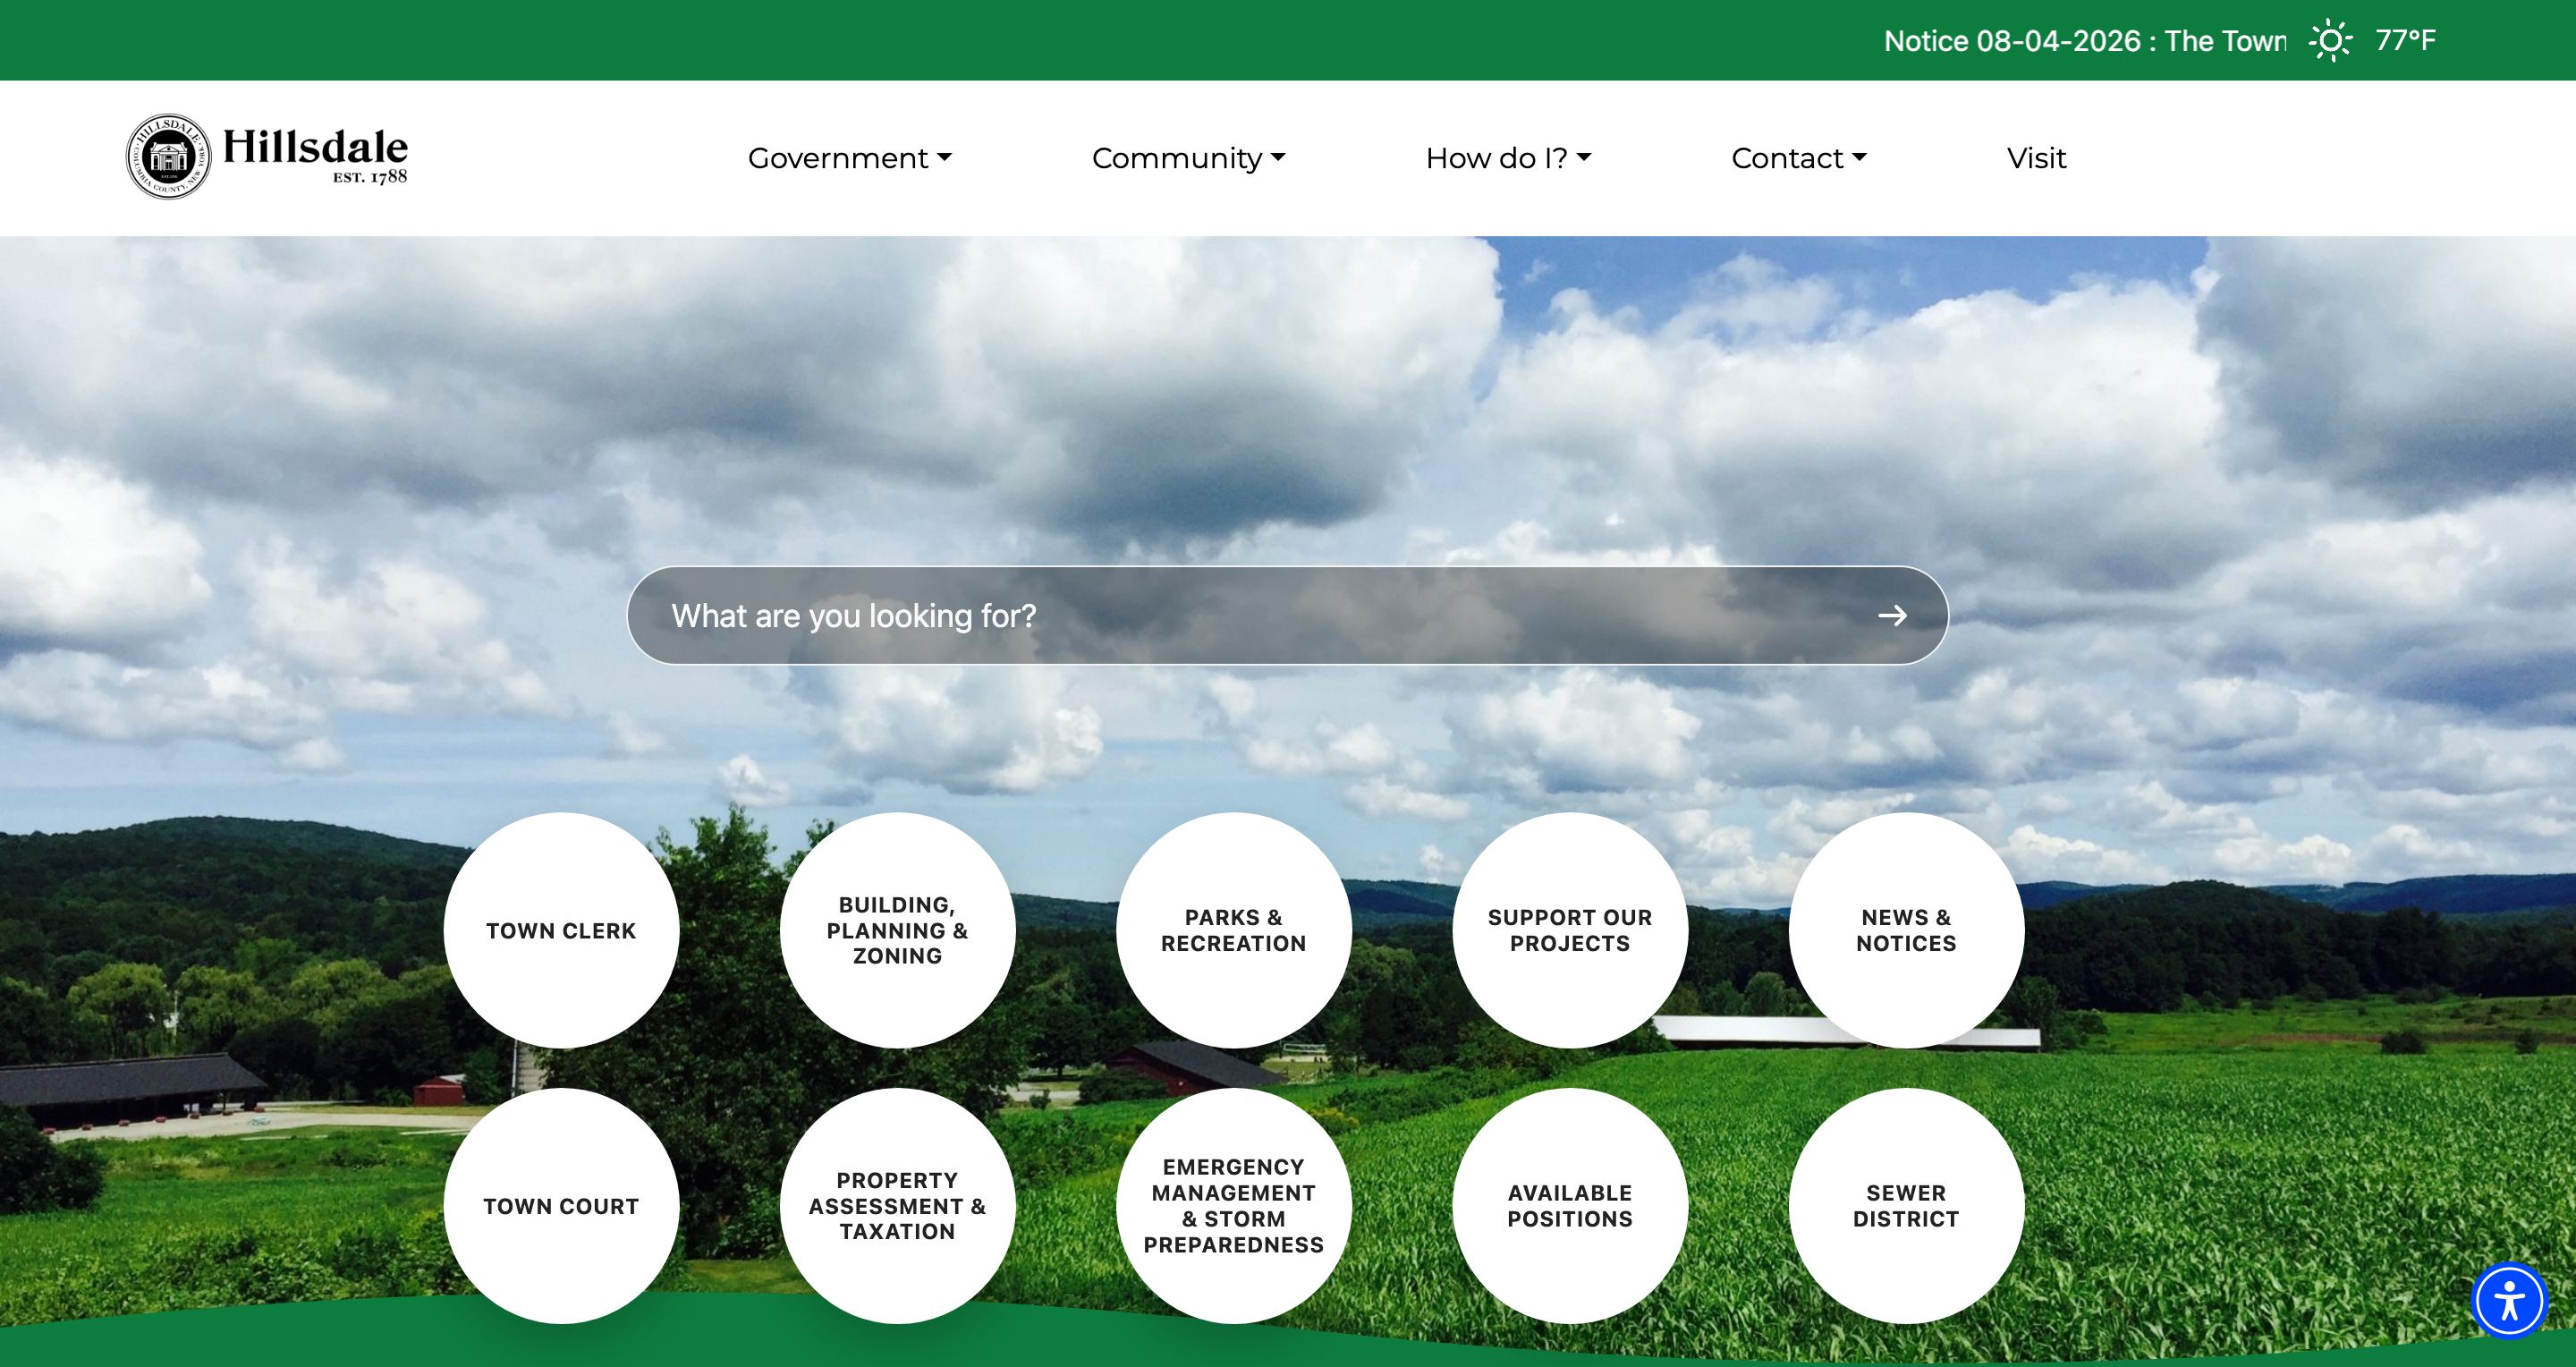Viewport: 2576px width, 1367px height.
Task: Open Emergency Management & Storm Preparedness
Action: 1233,1206
